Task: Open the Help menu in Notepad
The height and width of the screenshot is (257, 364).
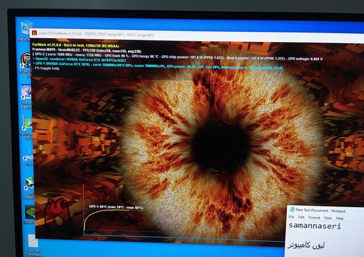Action: coord(340,218)
